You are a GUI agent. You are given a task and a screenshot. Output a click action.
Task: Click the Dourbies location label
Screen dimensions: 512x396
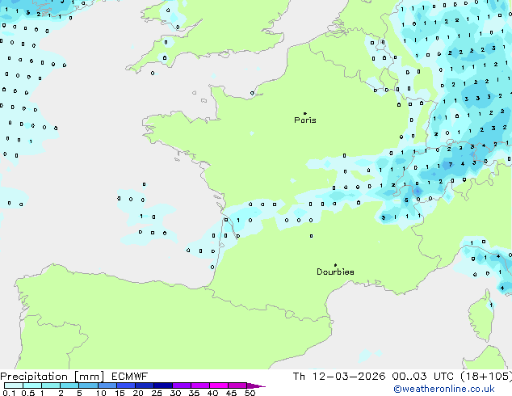335,272
